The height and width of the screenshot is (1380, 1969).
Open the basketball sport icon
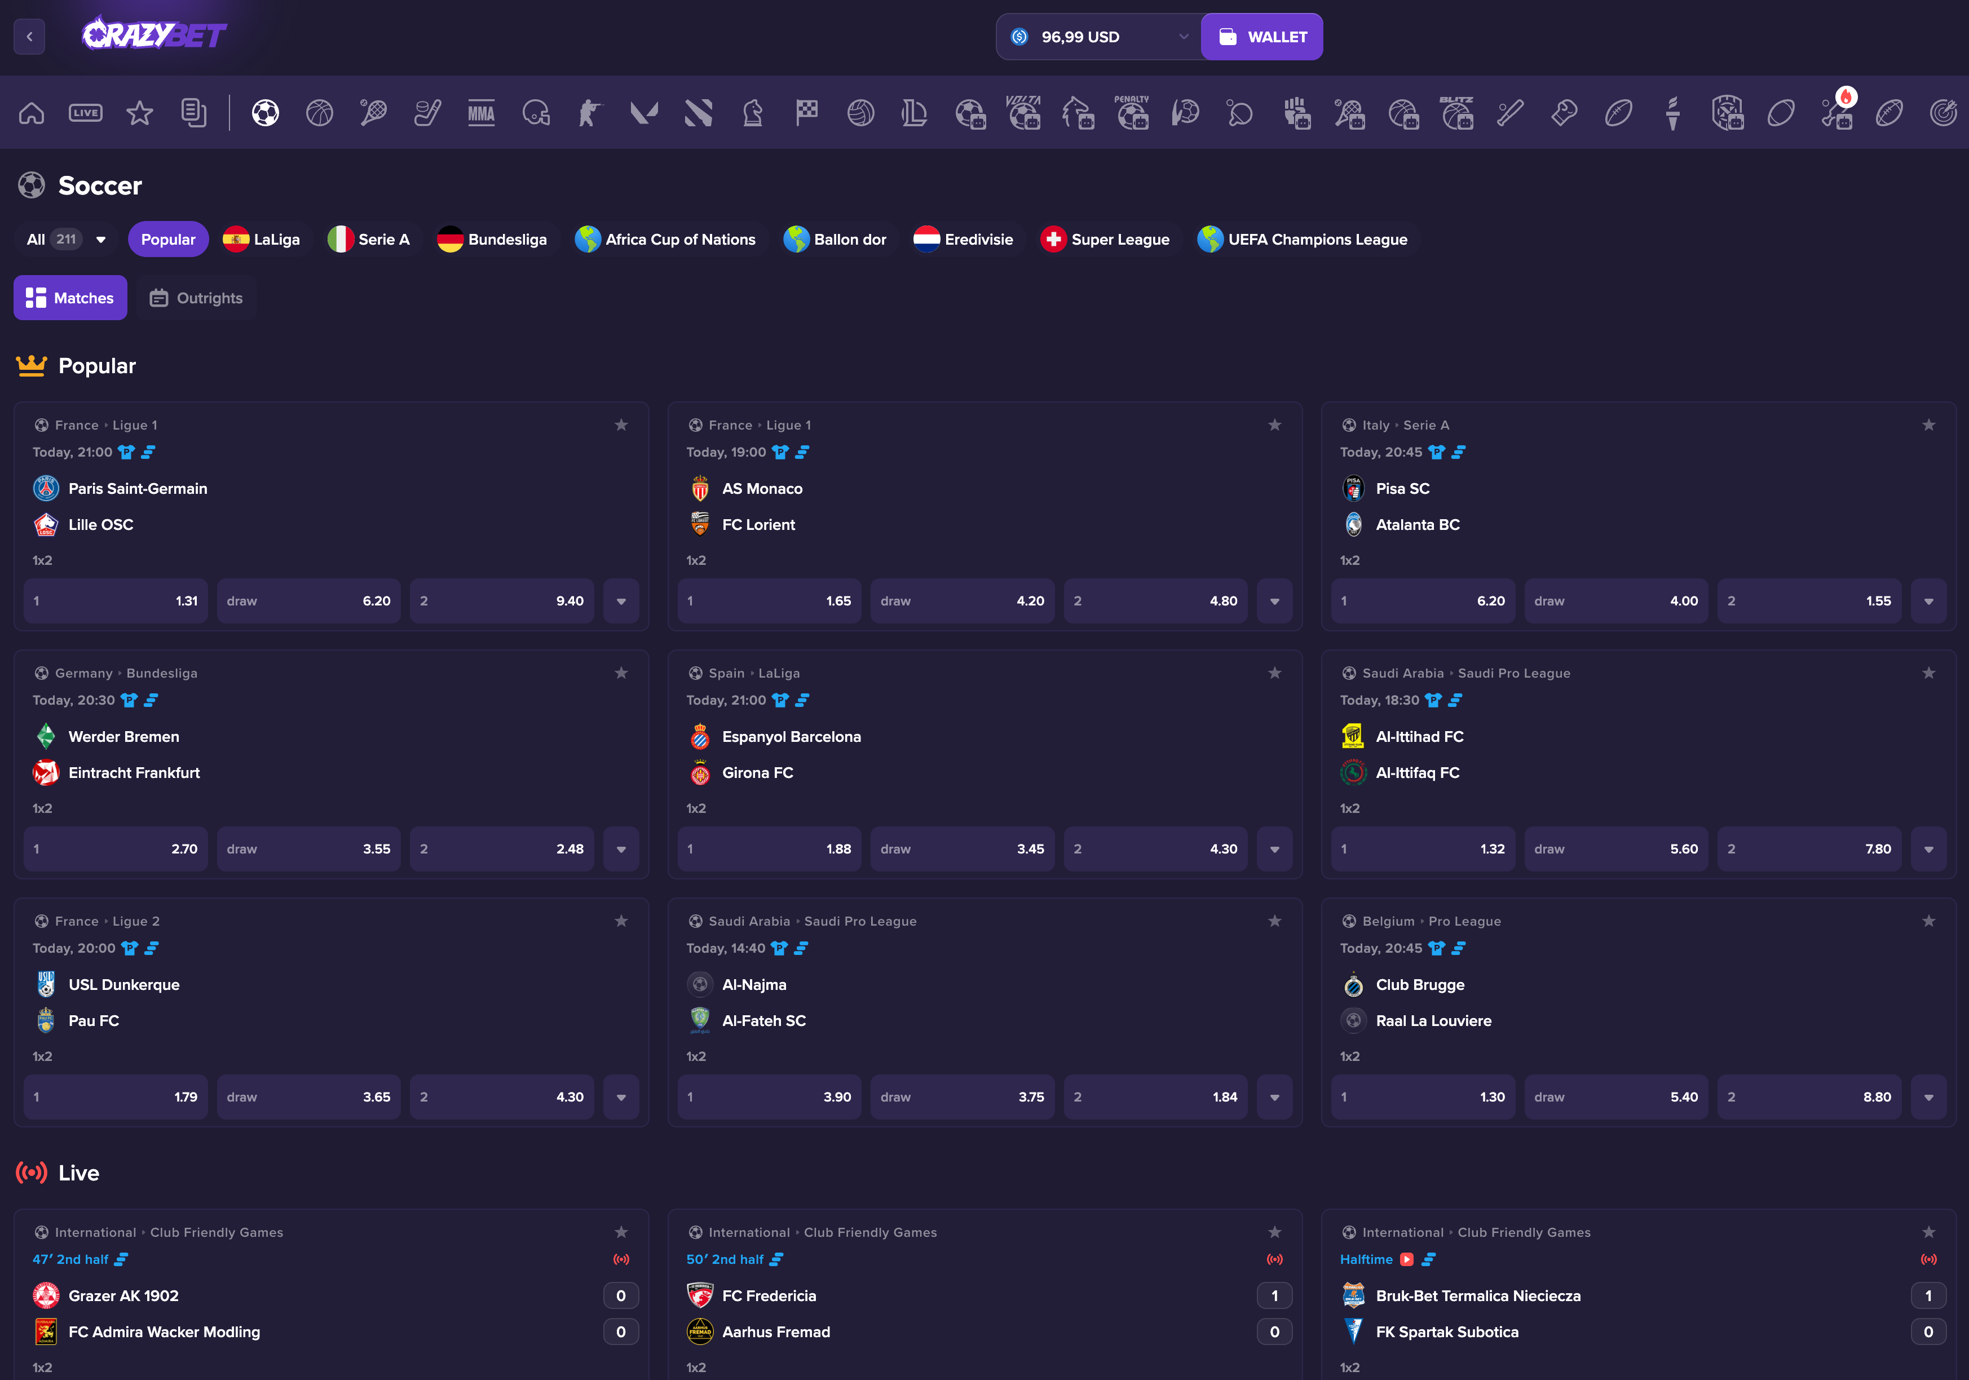pyautogui.click(x=319, y=113)
